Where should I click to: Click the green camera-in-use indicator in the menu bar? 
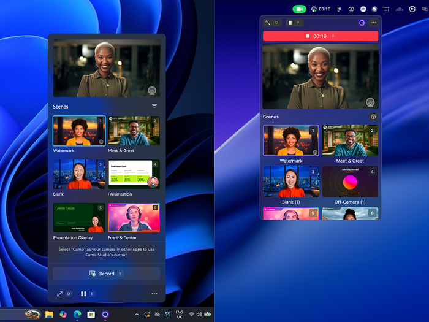[299, 9]
